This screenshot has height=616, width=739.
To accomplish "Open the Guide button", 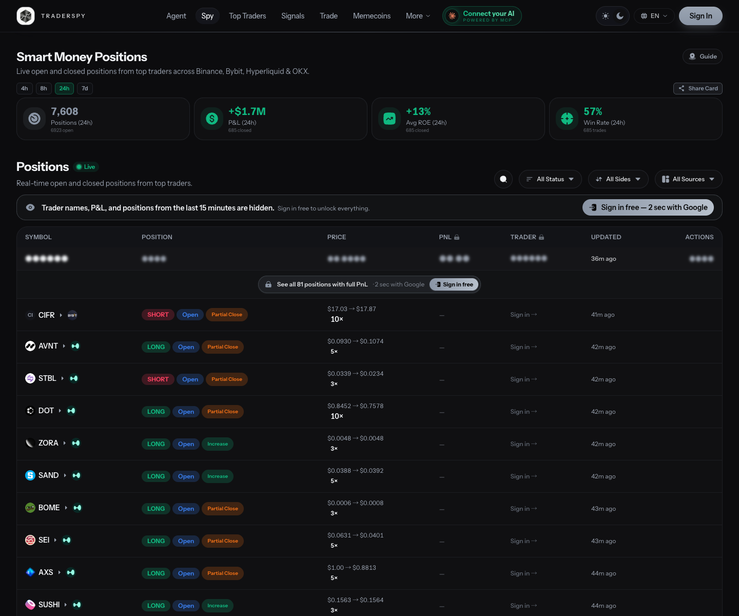I will (703, 56).
